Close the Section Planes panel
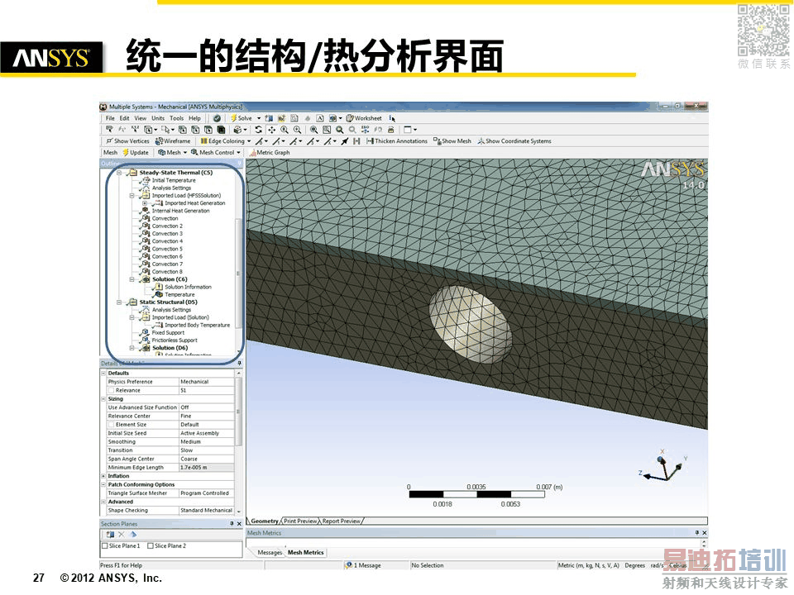794x595 pixels. [239, 524]
